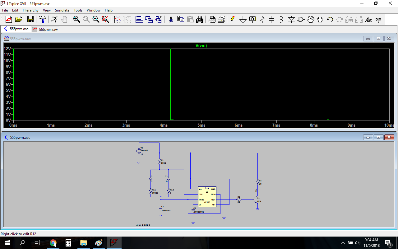Select the Capacitor placement tool
The image size is (398, 249).
272,19
